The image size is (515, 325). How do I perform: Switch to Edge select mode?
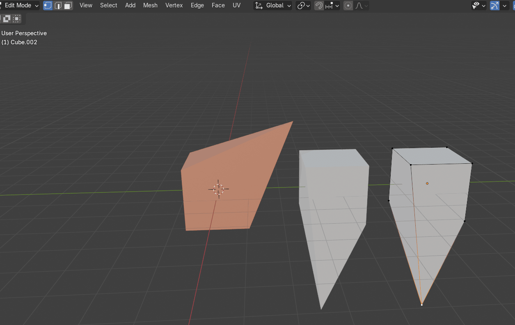click(x=58, y=5)
